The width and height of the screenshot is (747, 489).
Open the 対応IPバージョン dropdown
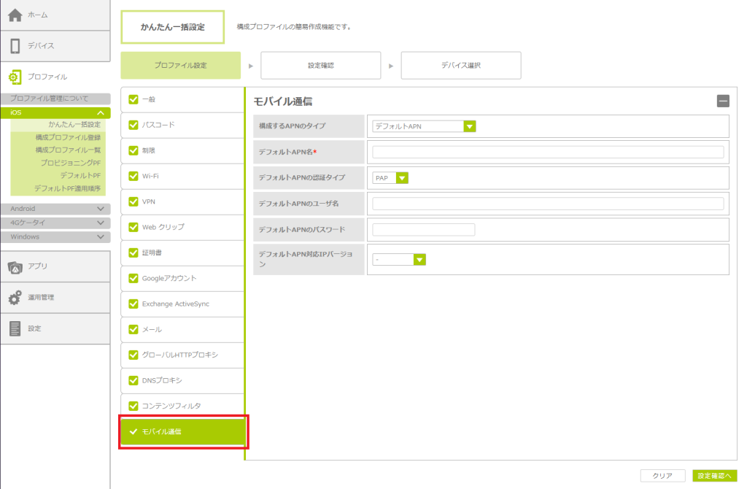(419, 259)
